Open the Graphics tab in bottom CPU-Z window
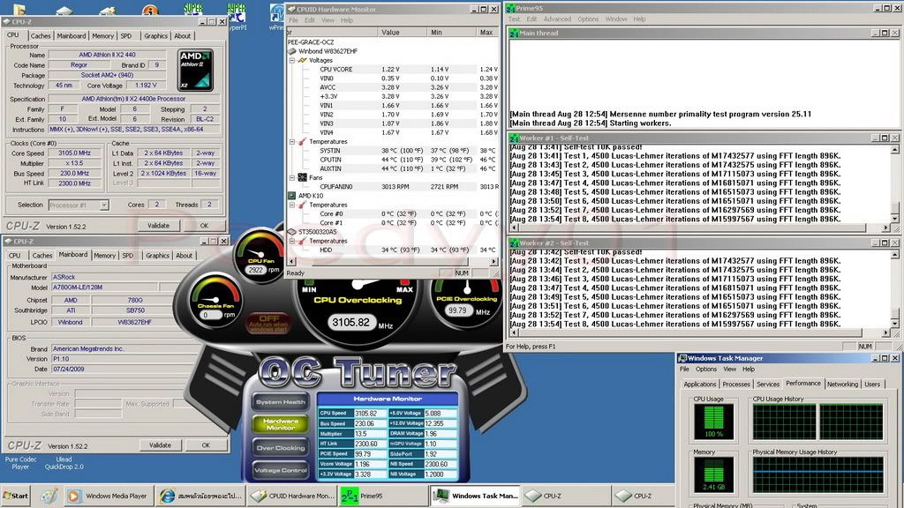 [x=157, y=255]
